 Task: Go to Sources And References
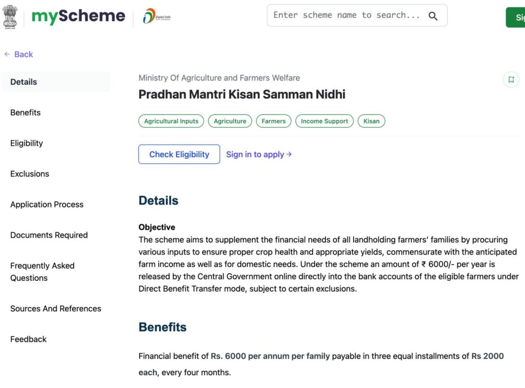coord(55,309)
